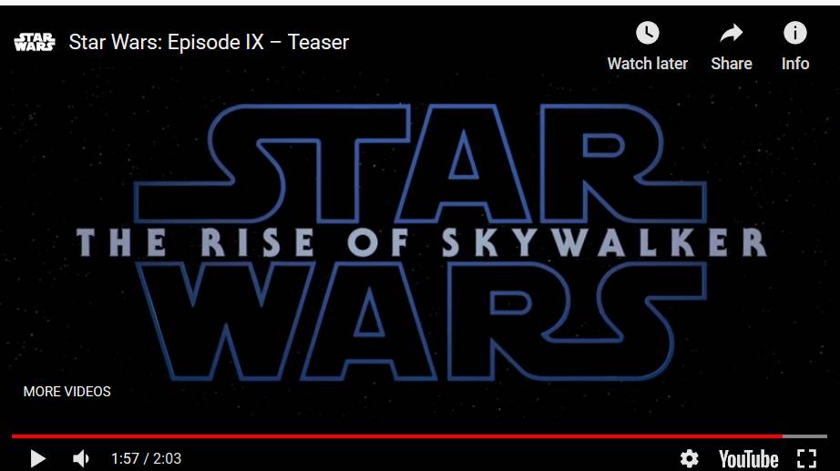Open the Star Wars channel logo
This screenshot has width=840, height=471.
35,42
